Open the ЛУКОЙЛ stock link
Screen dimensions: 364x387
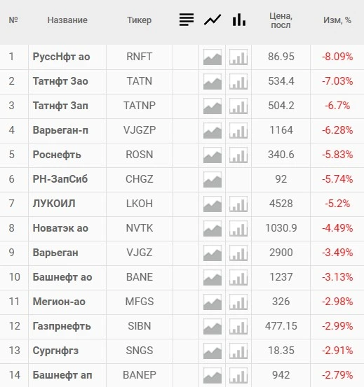[54, 204]
